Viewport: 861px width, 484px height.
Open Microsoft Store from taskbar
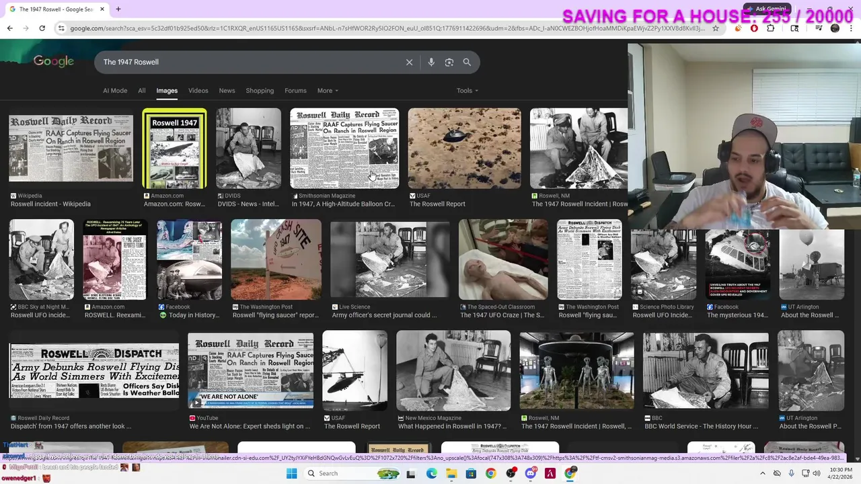coord(471,473)
